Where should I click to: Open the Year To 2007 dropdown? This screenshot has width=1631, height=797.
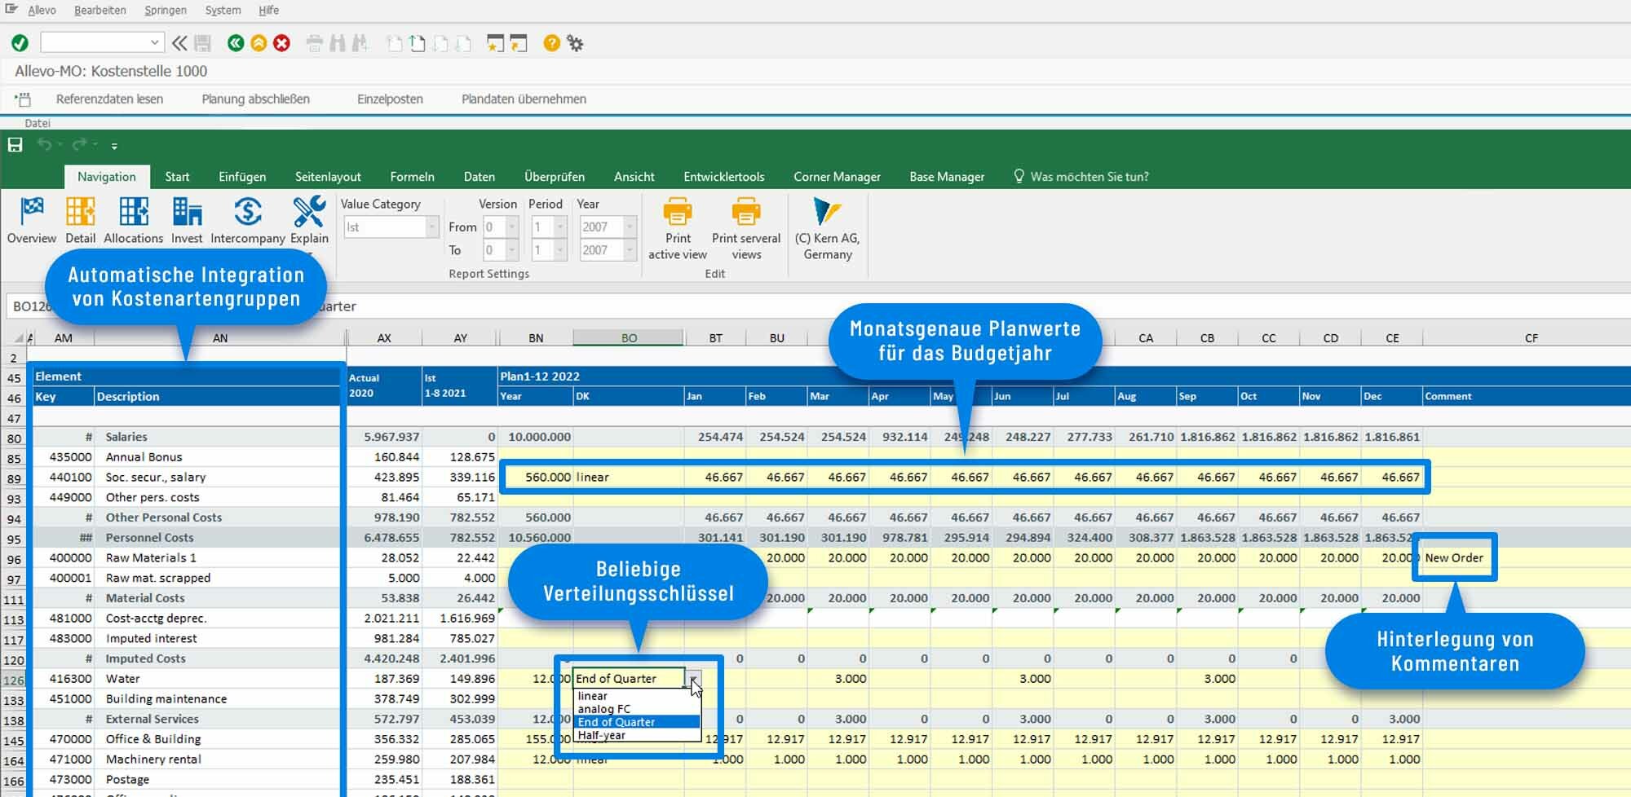pyautogui.click(x=630, y=250)
